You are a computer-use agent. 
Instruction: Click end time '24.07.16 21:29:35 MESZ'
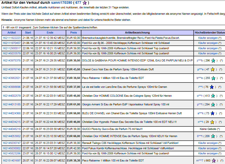point(50,60)
